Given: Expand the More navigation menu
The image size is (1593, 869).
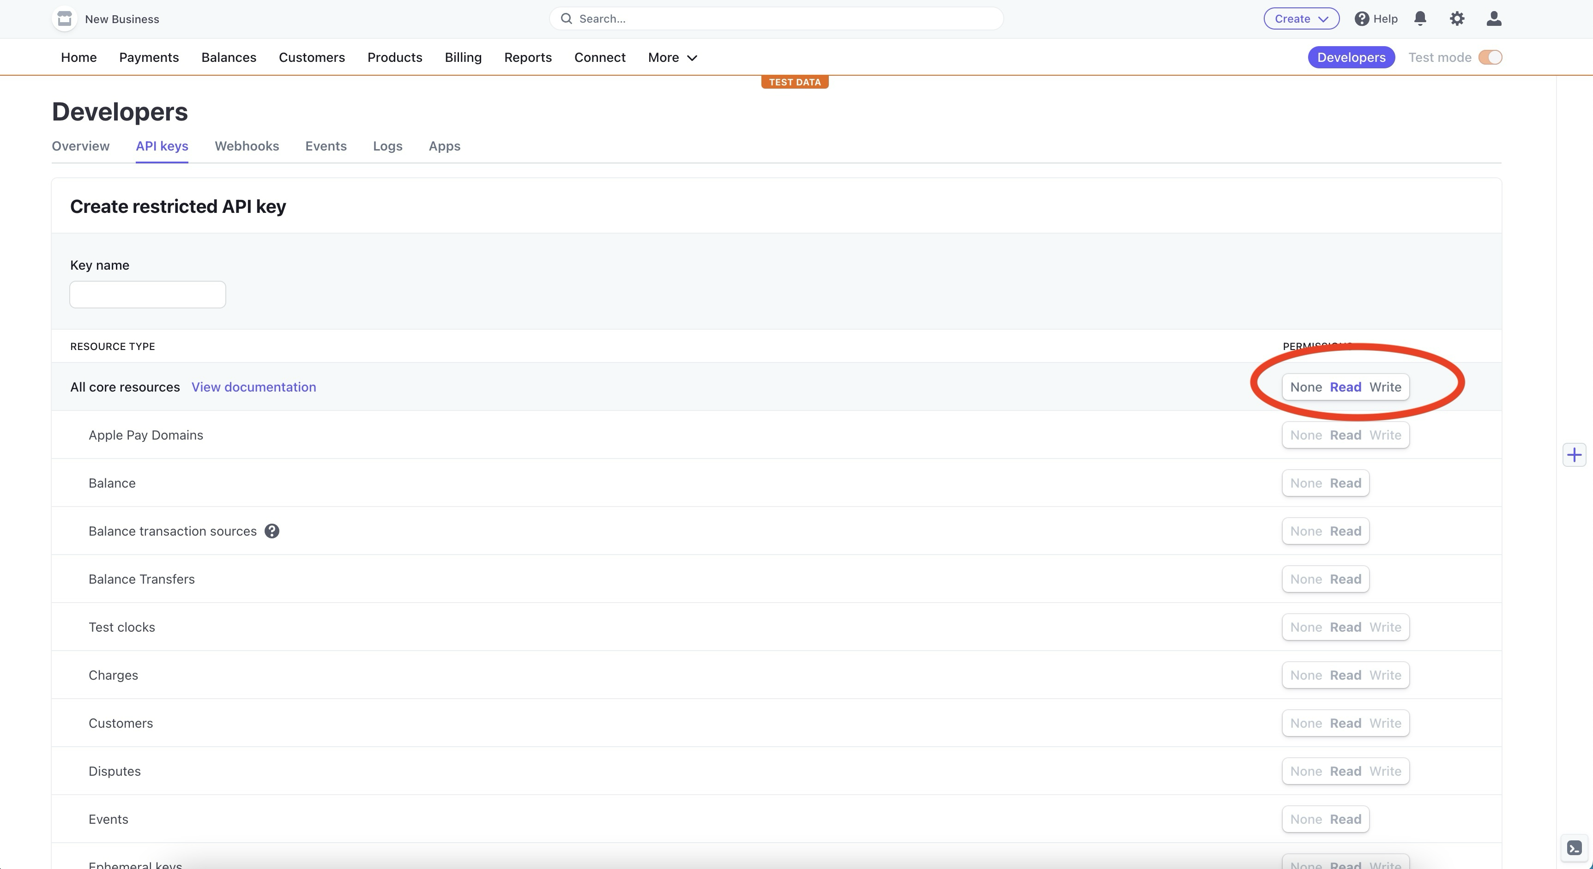Looking at the screenshot, I should click(x=672, y=57).
